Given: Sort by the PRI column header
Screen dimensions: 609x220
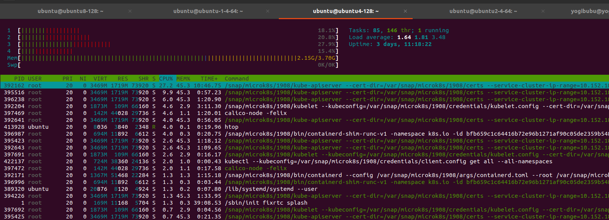Looking at the screenshot, I should tap(67, 79).
